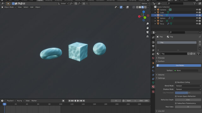202x113 pixels.
Task: Open the viewport Object menu
Action: pyautogui.click(x=38, y=7)
